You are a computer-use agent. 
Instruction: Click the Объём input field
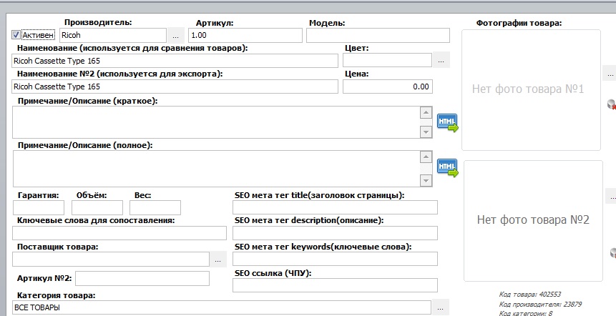(97, 207)
